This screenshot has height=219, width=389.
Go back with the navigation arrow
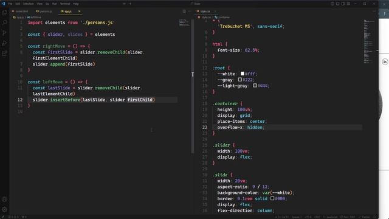124,4
